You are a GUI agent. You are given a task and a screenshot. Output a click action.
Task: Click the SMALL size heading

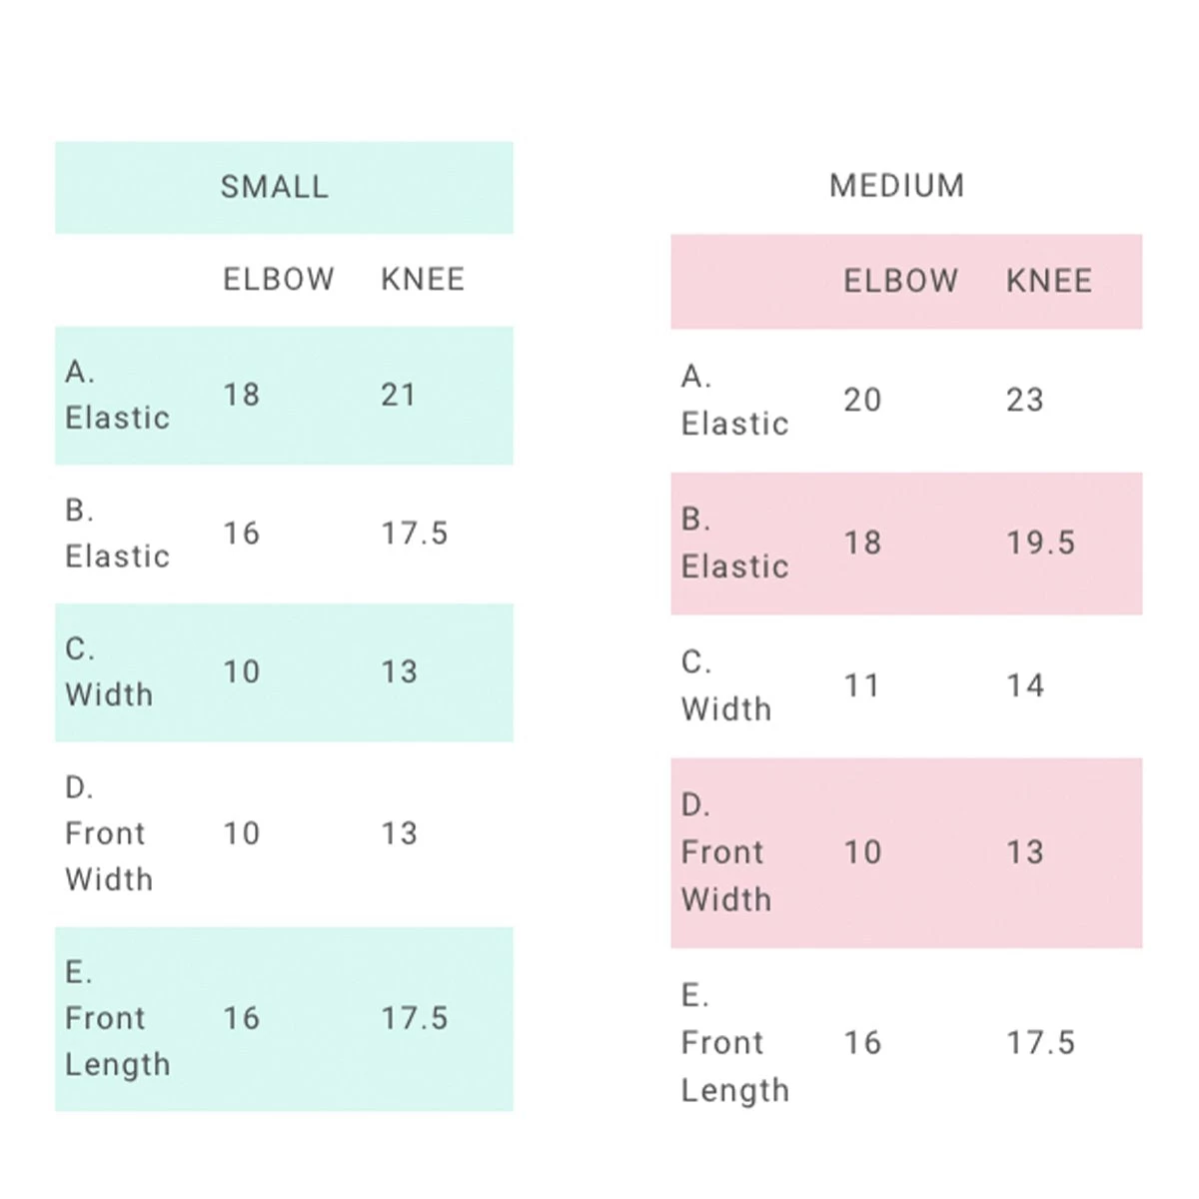point(274,187)
